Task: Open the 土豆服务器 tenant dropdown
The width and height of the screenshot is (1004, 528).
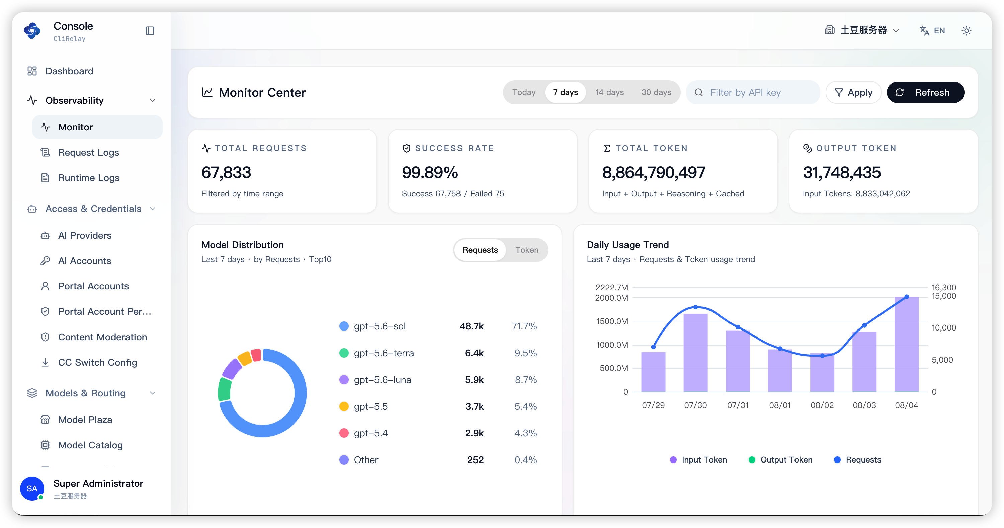Action: click(862, 30)
